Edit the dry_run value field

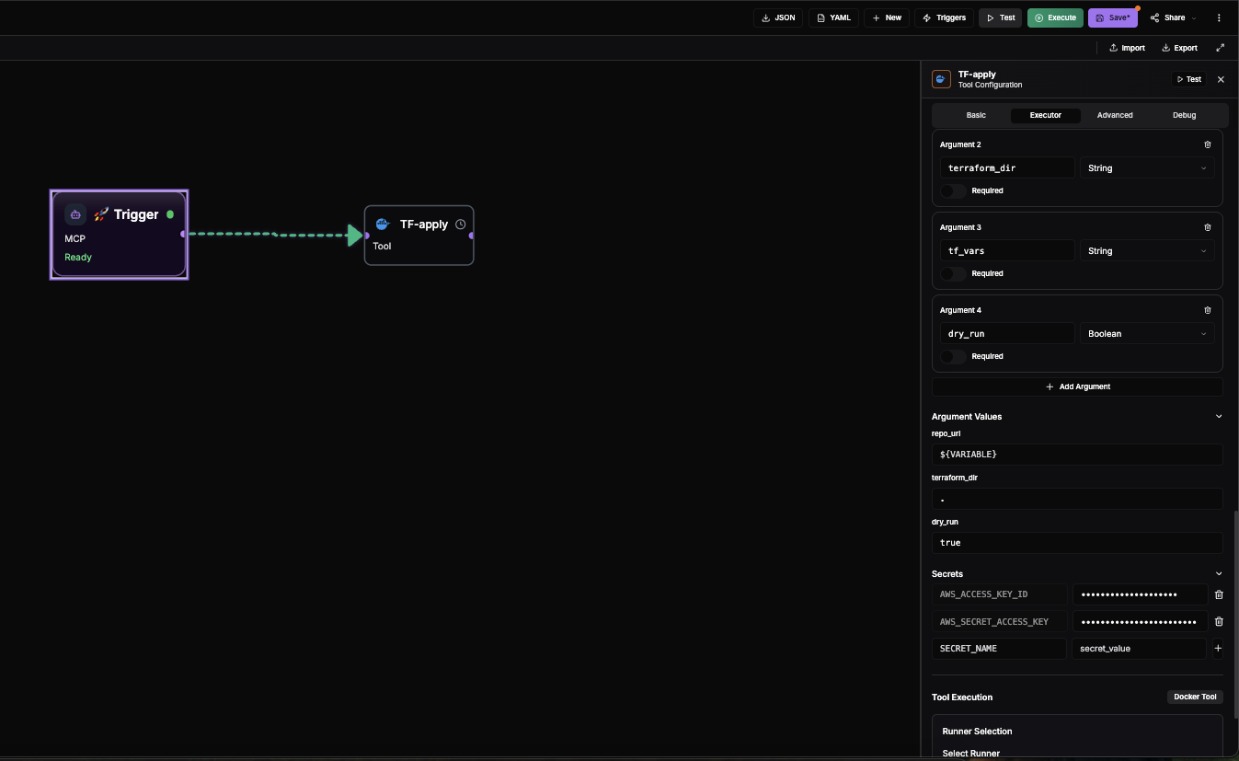1077,543
